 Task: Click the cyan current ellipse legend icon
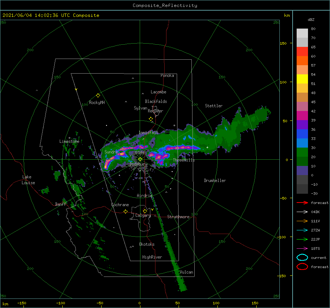302,257
